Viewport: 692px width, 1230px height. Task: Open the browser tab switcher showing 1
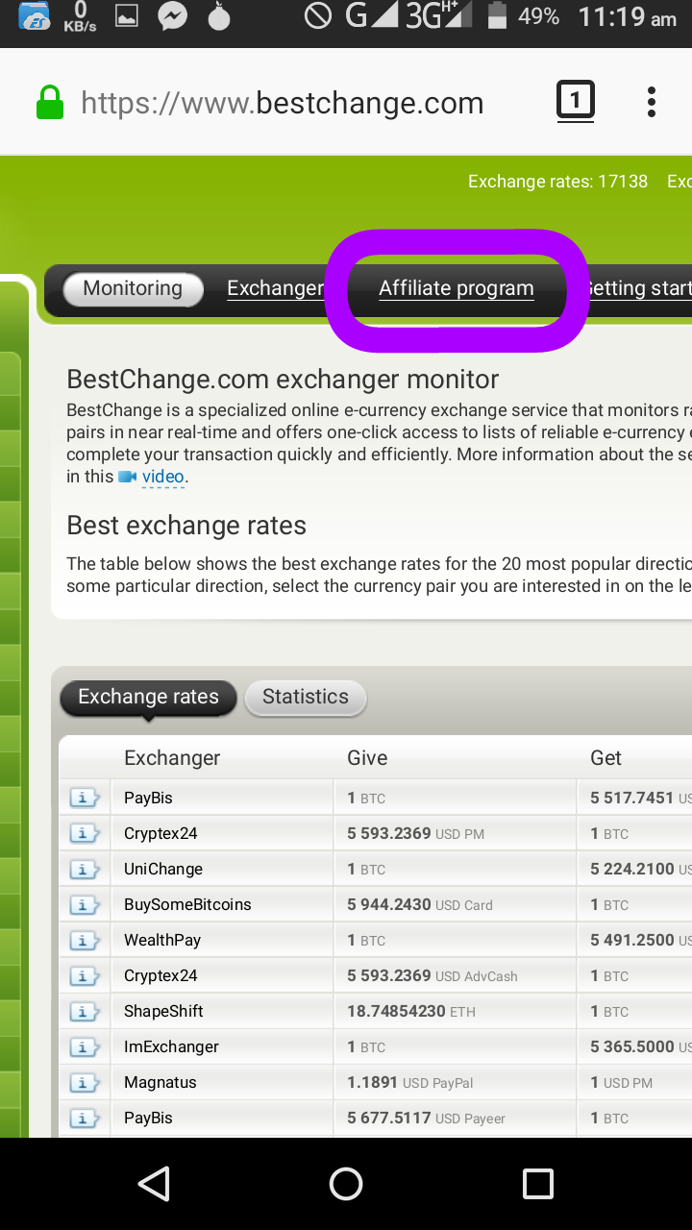pyautogui.click(x=575, y=101)
